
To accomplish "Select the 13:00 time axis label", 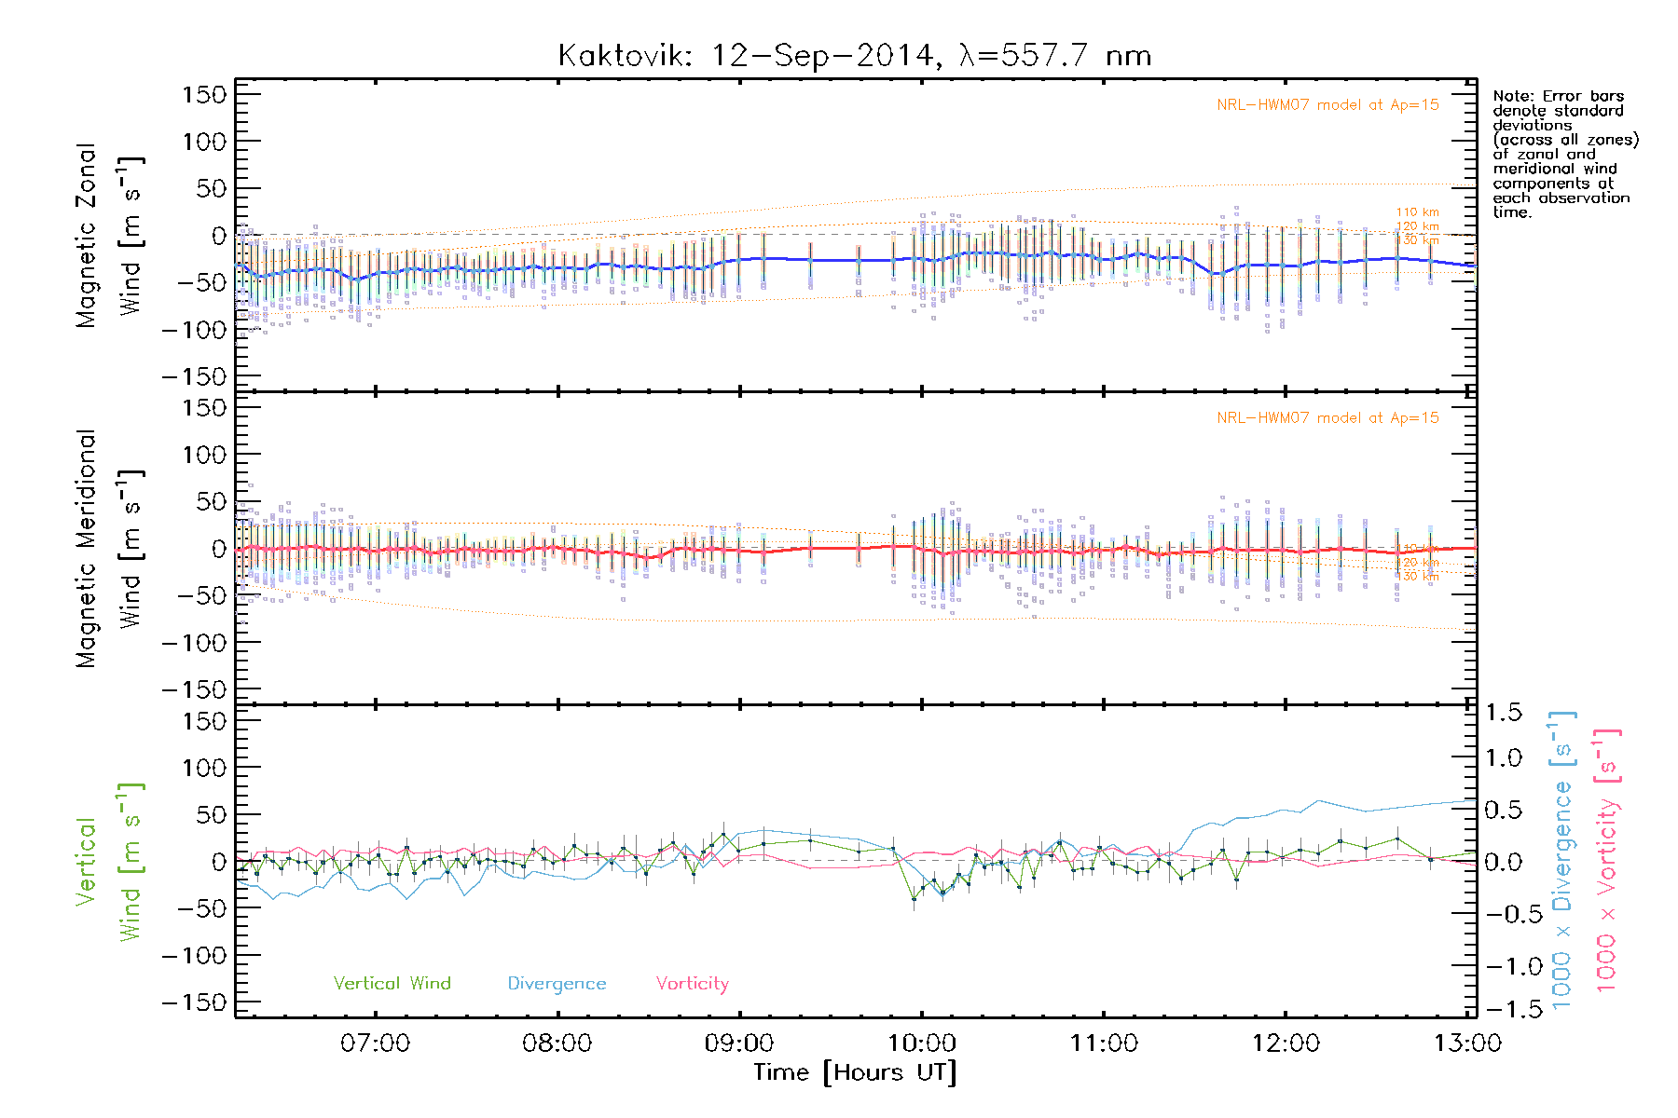I will (1467, 1043).
